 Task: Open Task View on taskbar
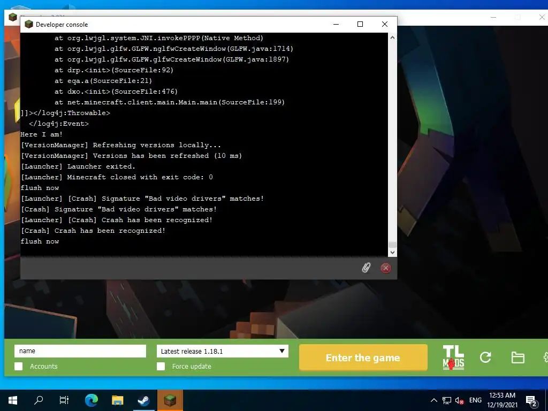pyautogui.click(x=64, y=400)
